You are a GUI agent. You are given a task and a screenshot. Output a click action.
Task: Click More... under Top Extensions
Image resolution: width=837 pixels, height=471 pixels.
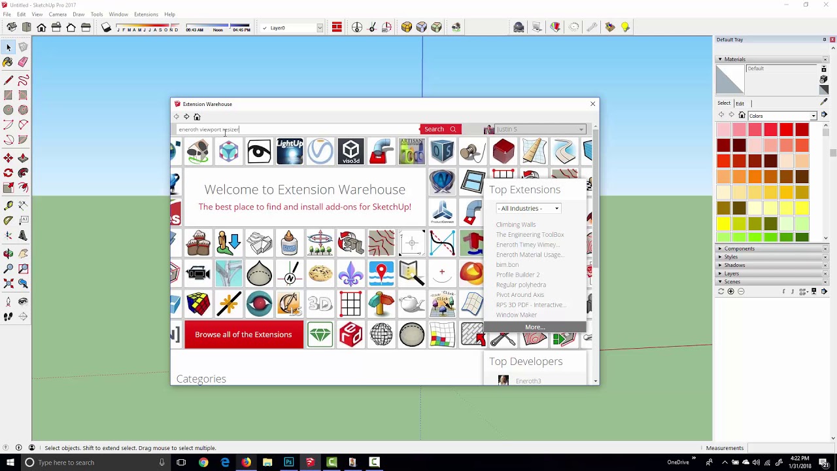[x=535, y=327]
